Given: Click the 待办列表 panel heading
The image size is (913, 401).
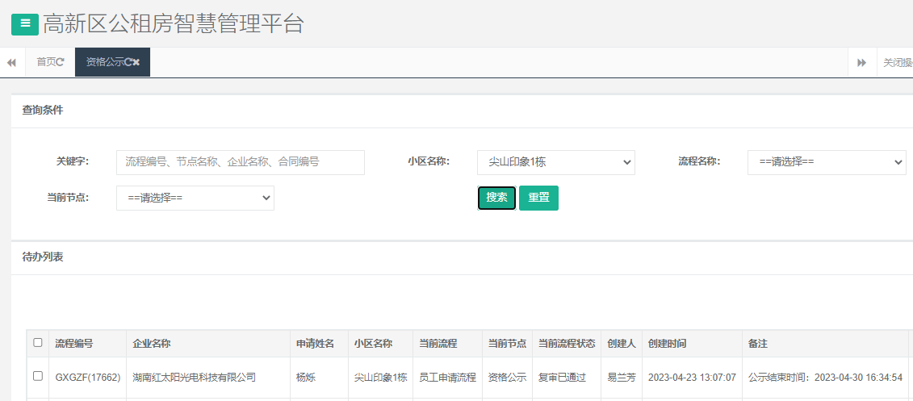Looking at the screenshot, I should [43, 257].
